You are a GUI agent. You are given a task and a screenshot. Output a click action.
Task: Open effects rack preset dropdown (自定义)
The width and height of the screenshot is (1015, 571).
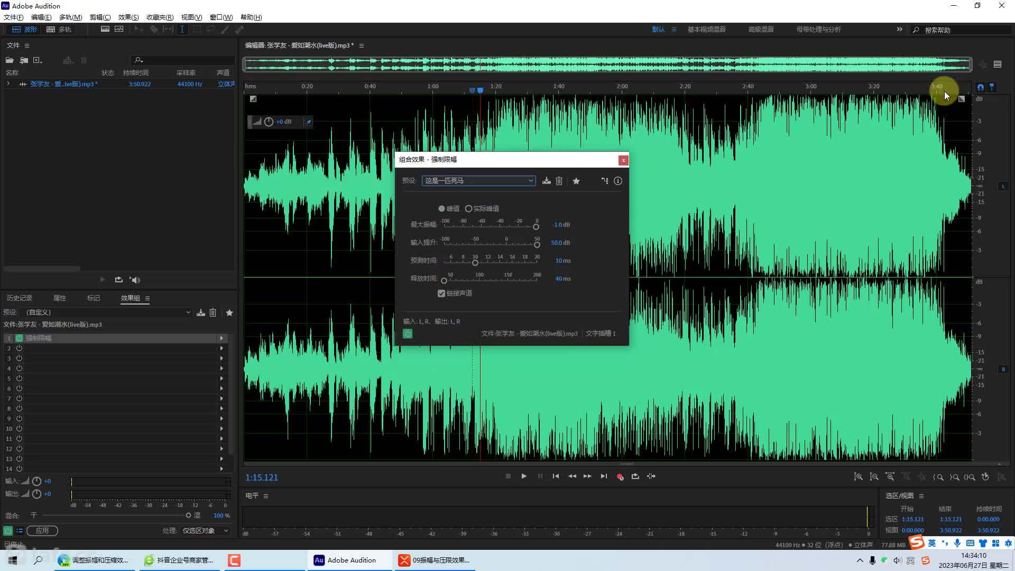click(x=107, y=313)
